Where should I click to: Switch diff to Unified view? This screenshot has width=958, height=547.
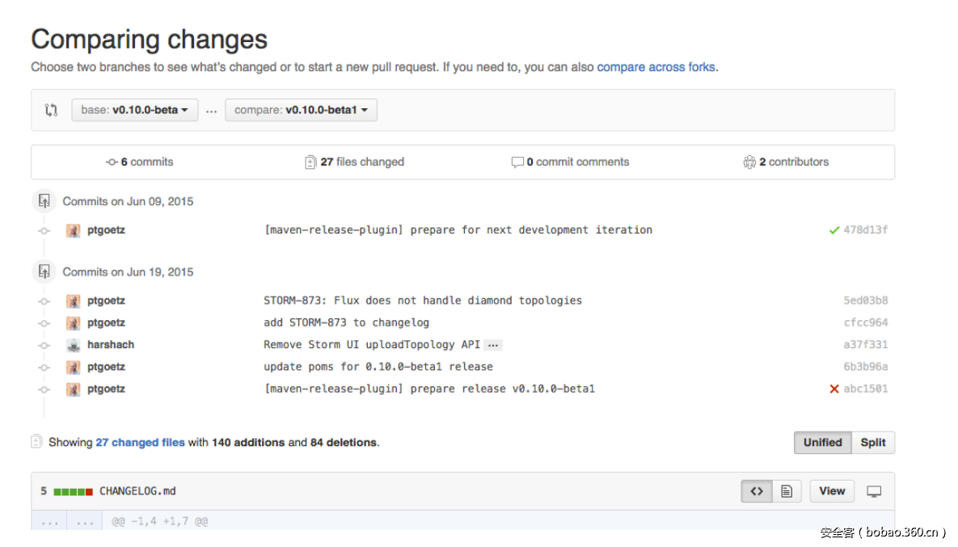(822, 443)
